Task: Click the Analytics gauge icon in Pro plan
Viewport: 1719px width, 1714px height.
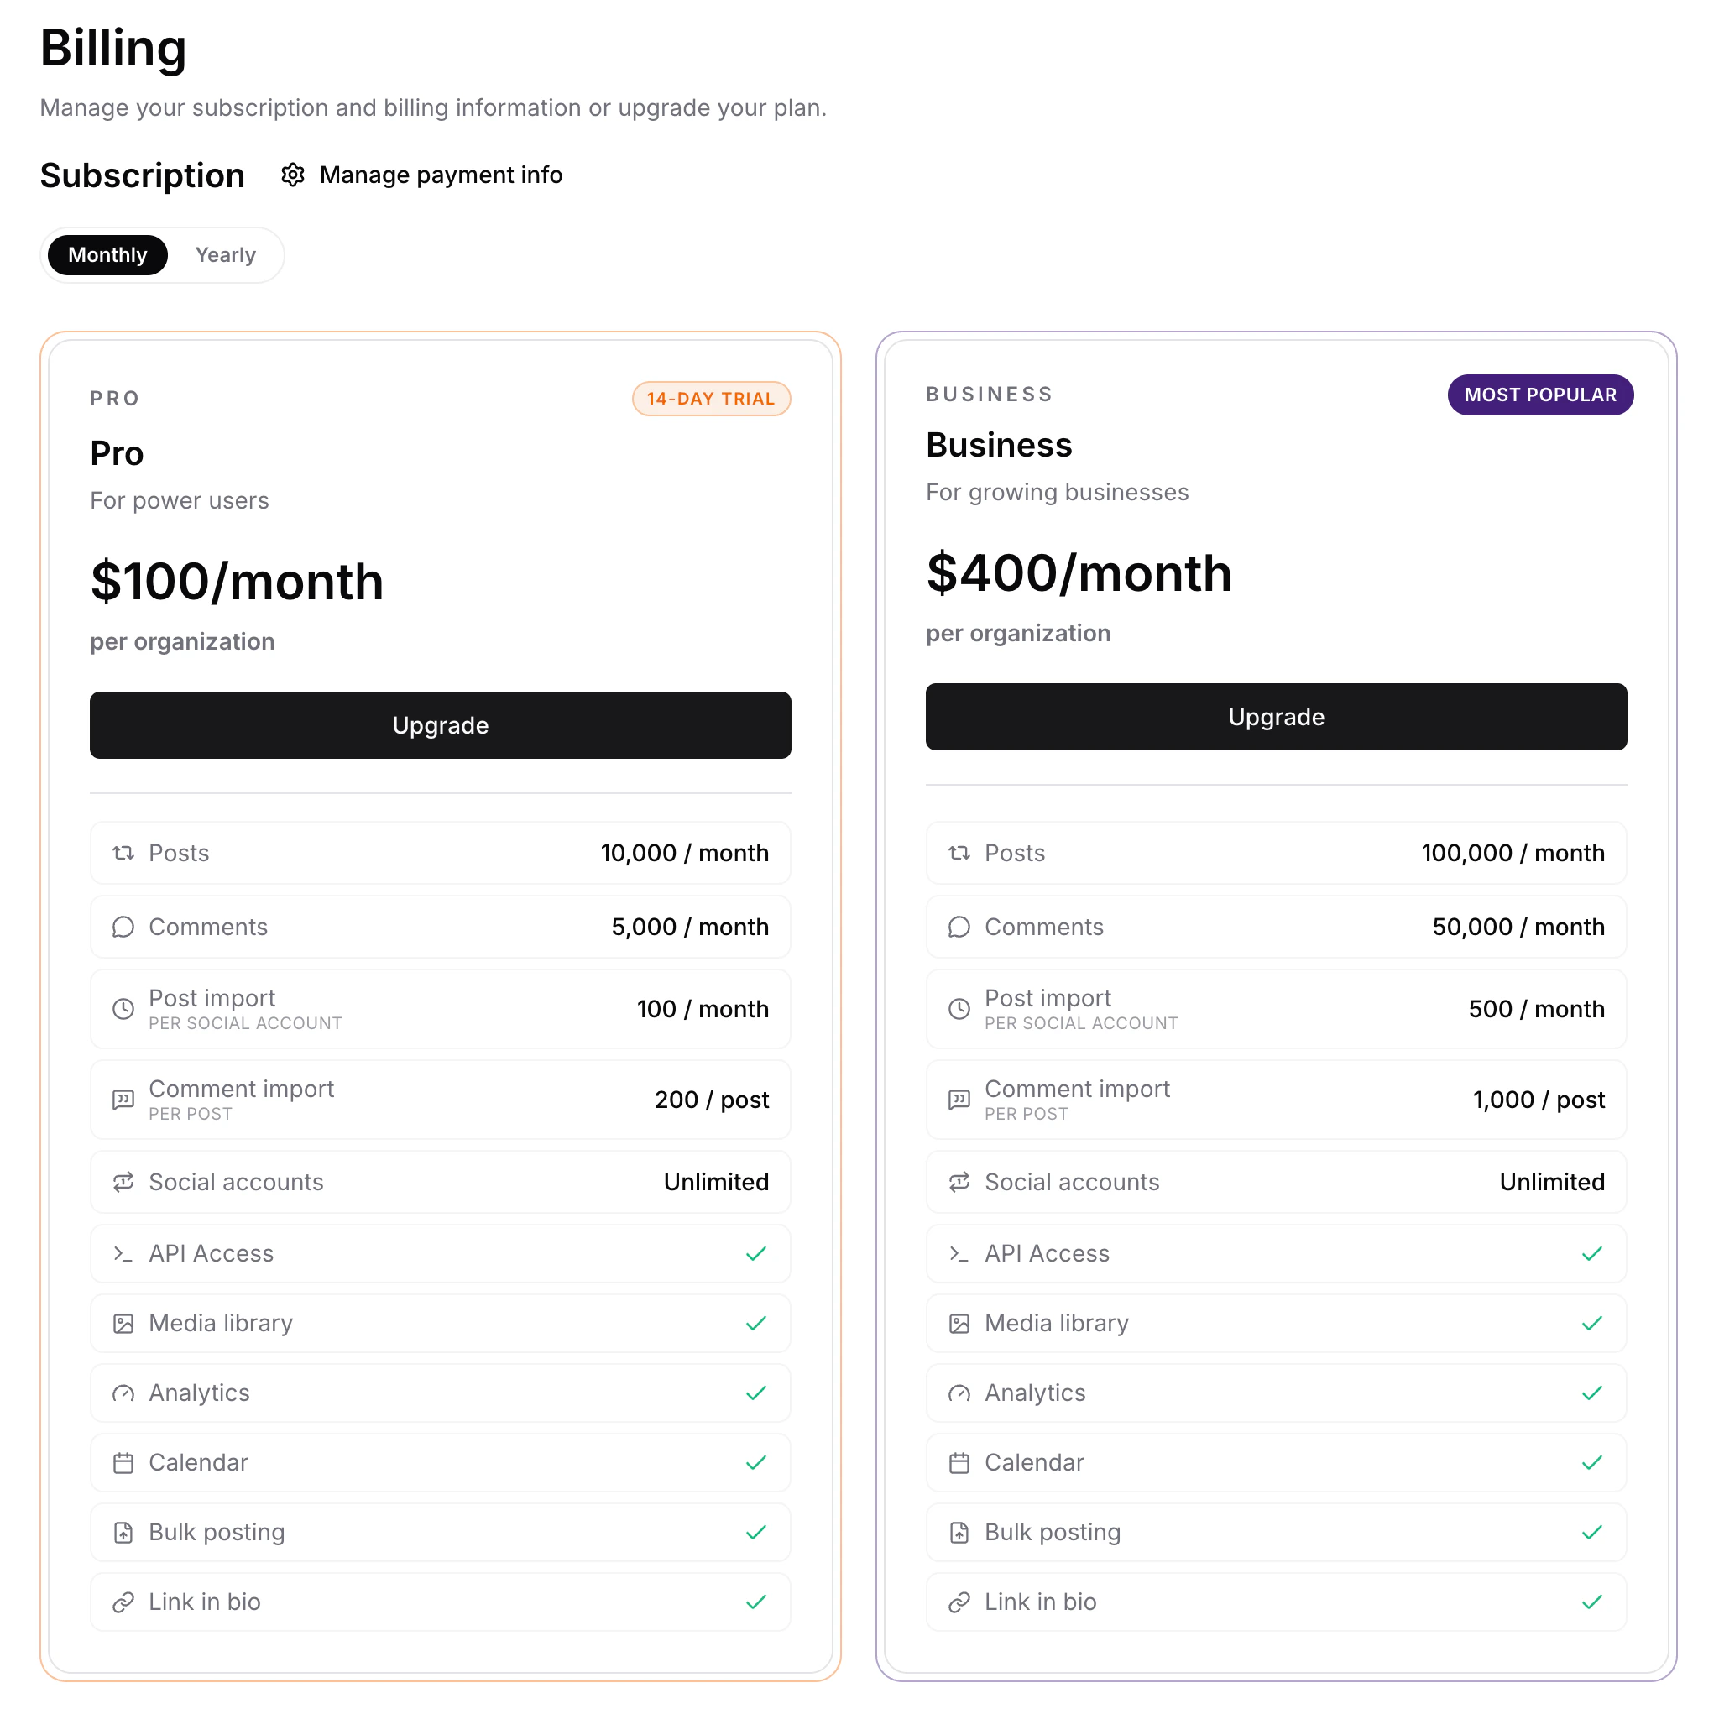Action: [x=123, y=1393]
